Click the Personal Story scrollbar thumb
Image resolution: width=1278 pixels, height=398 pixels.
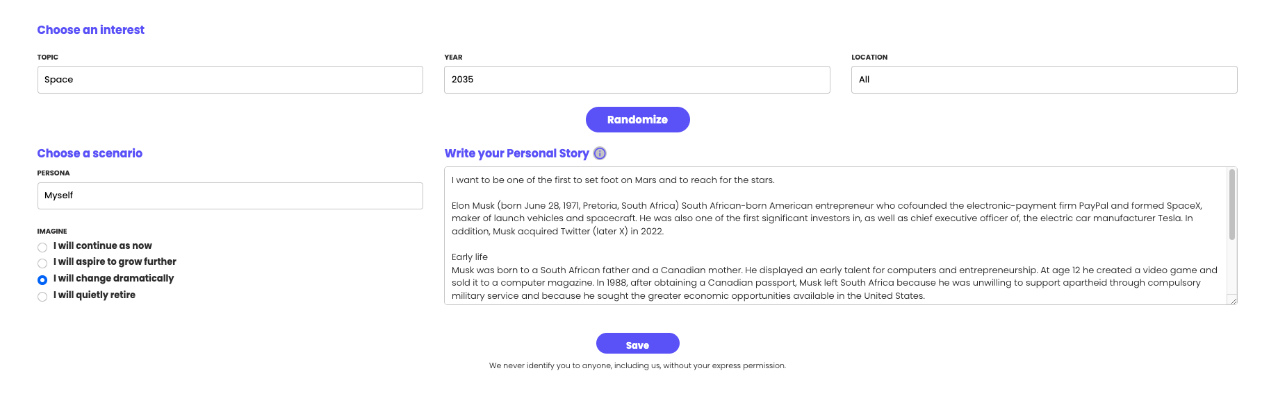[1232, 205]
